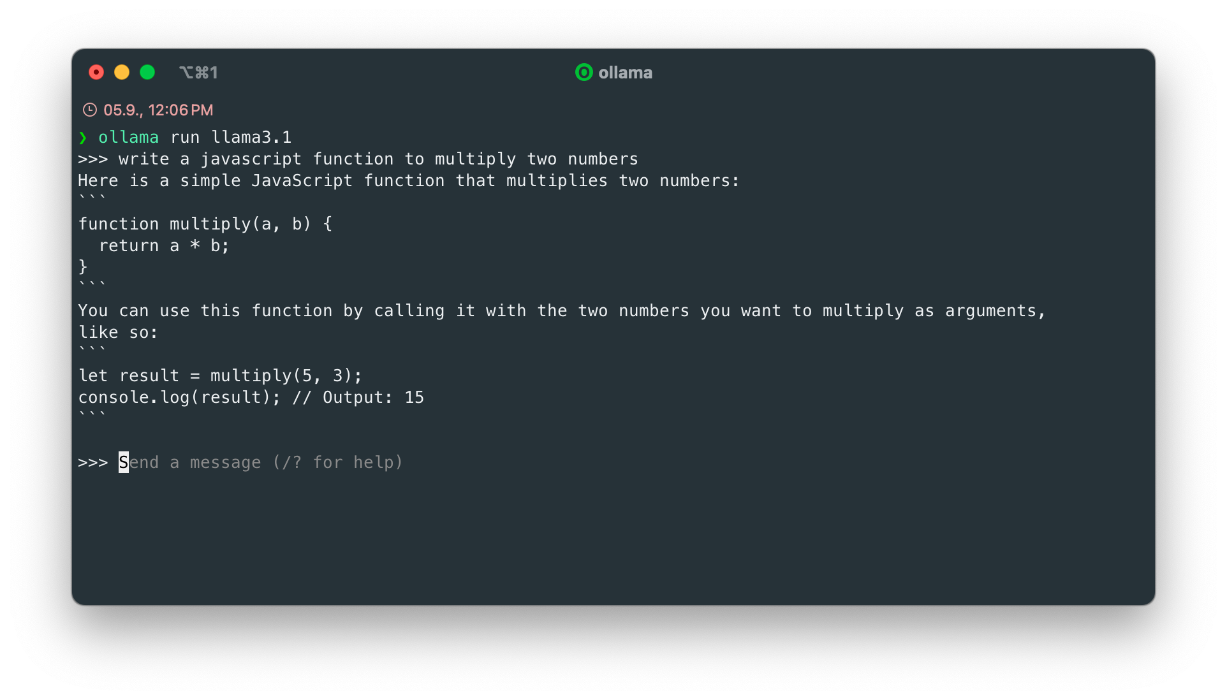Click the green prompt chevron before ollama

(x=83, y=138)
